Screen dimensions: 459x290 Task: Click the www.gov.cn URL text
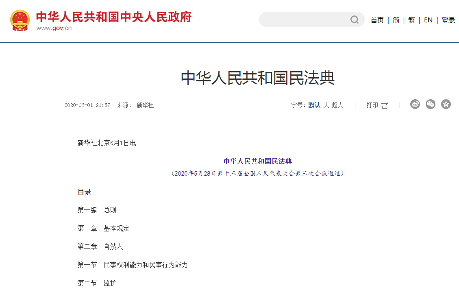[x=54, y=28]
